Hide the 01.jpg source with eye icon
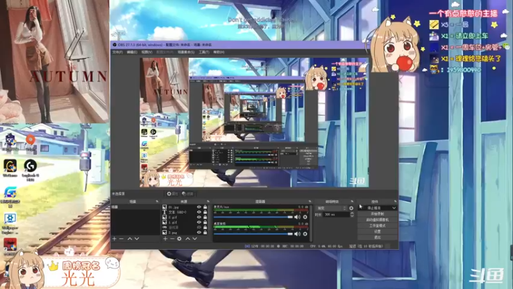Screen dimensions: 513x289 pos(199,207)
